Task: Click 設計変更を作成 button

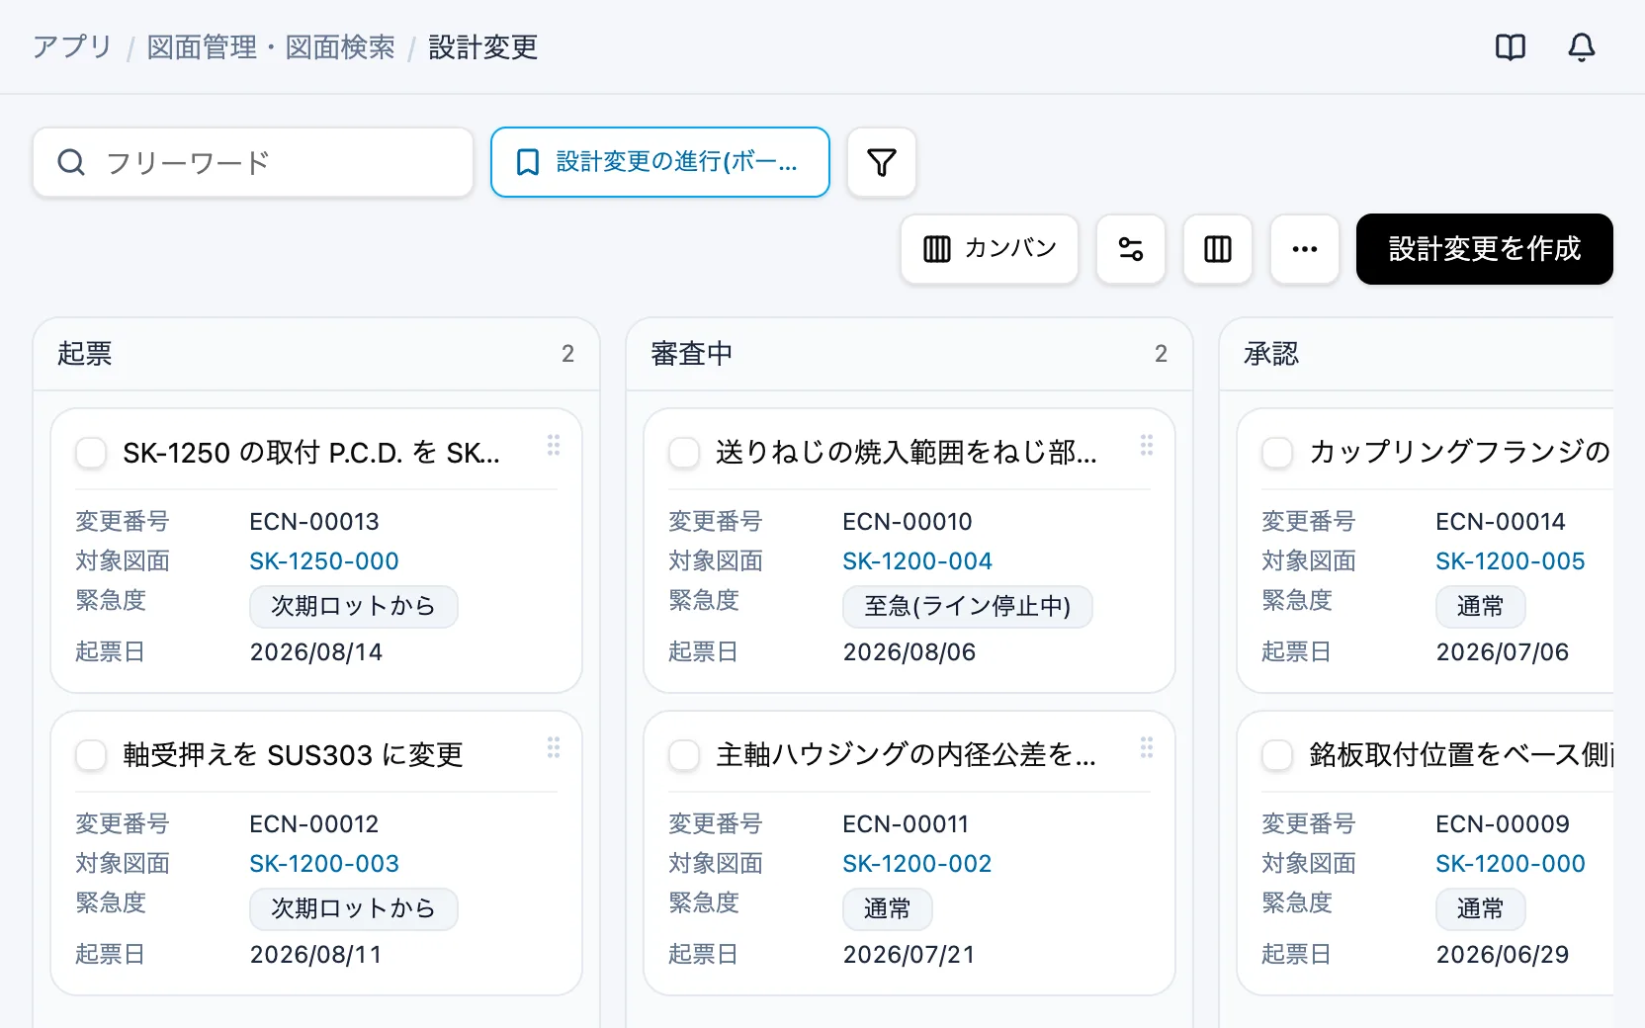Action: pos(1485,249)
